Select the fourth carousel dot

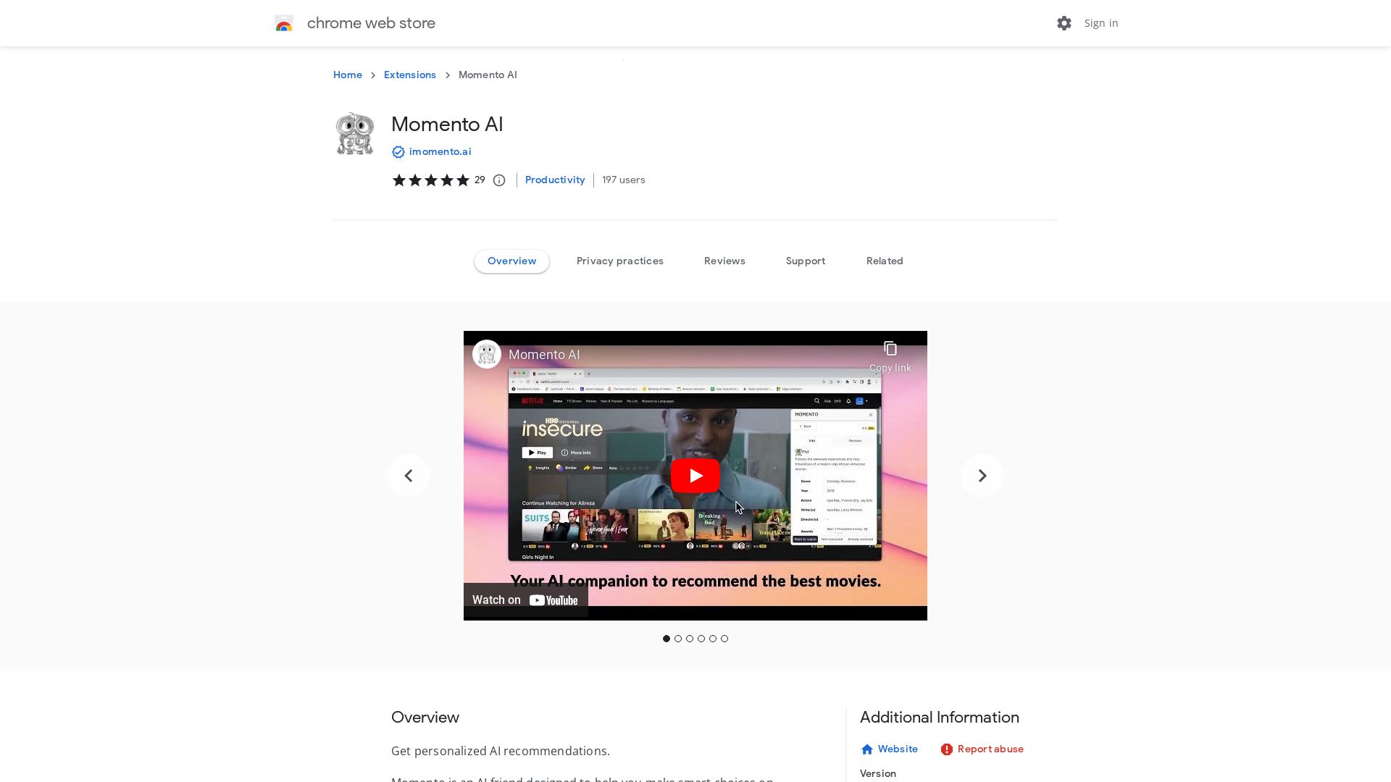pyautogui.click(x=701, y=639)
